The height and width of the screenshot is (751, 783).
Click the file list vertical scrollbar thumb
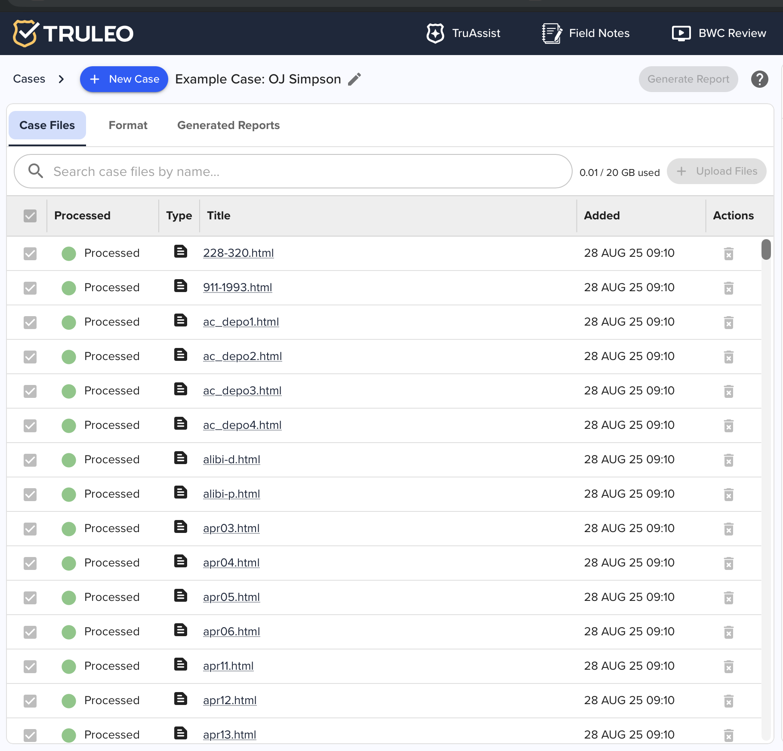pos(766,249)
